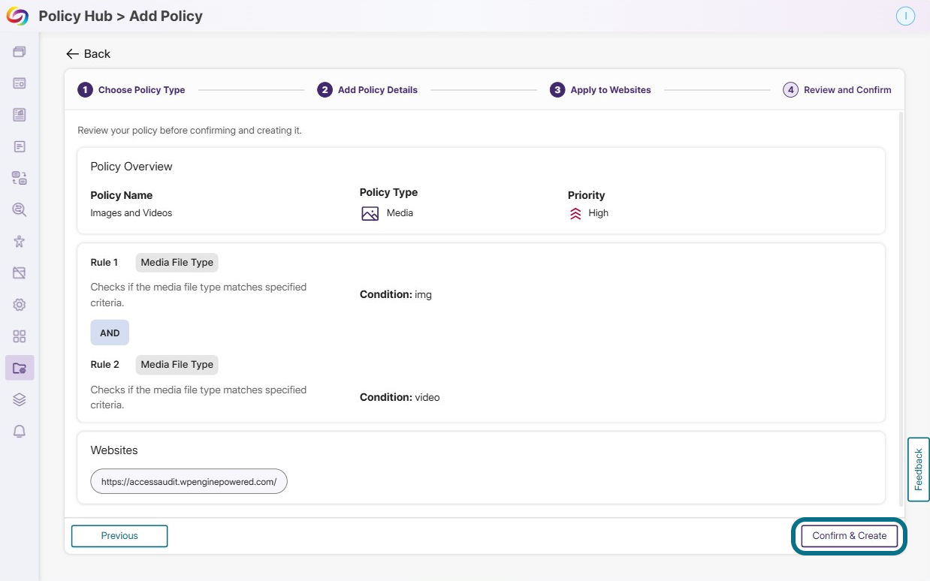
Task: Open the dashboard card sidebar icon
Action: pos(20,83)
